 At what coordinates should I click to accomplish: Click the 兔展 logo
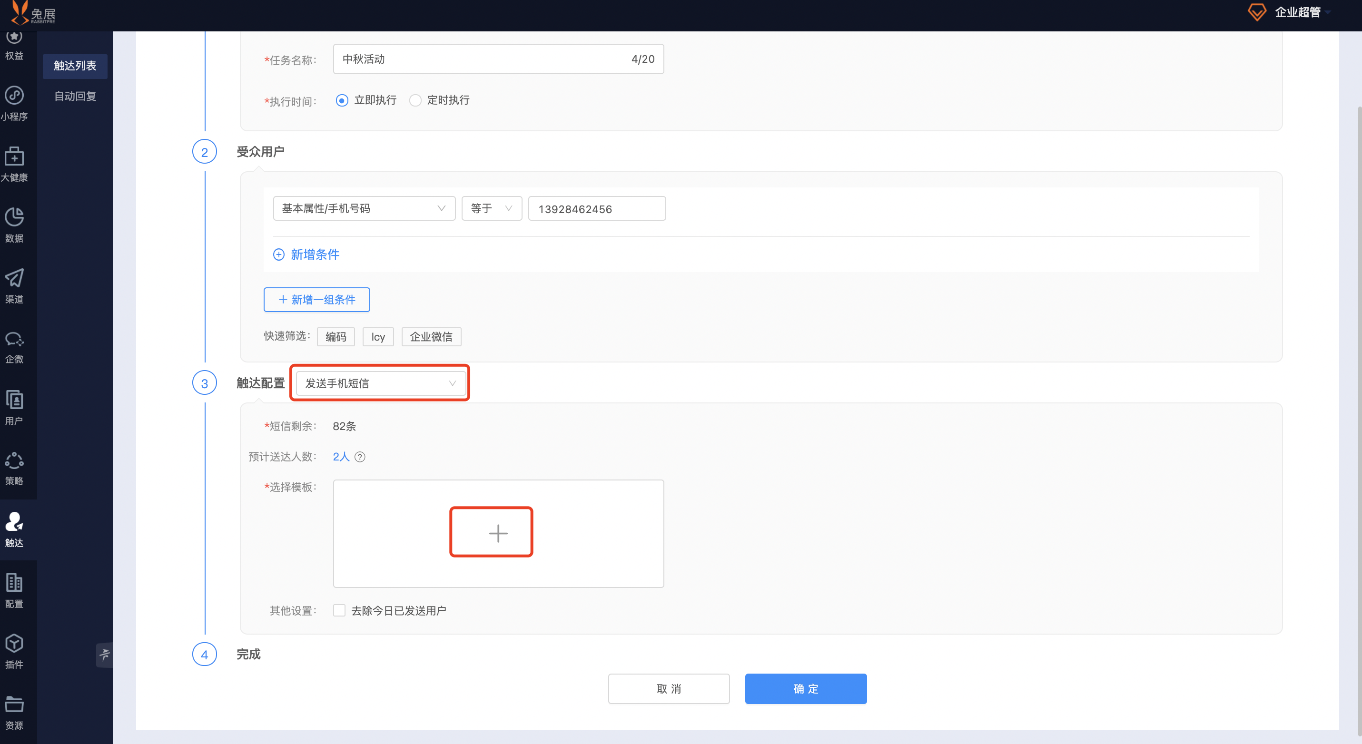click(x=33, y=13)
